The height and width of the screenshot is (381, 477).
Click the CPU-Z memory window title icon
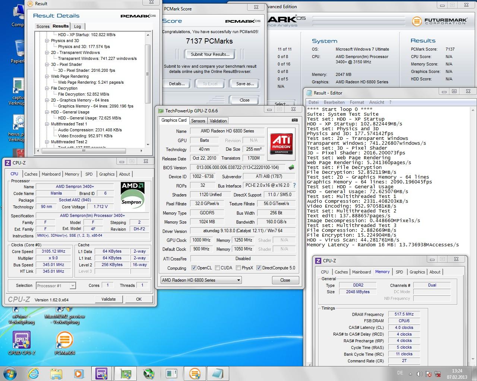(x=318, y=261)
